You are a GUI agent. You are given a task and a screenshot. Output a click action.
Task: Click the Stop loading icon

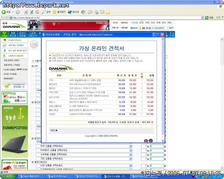[26, 12]
